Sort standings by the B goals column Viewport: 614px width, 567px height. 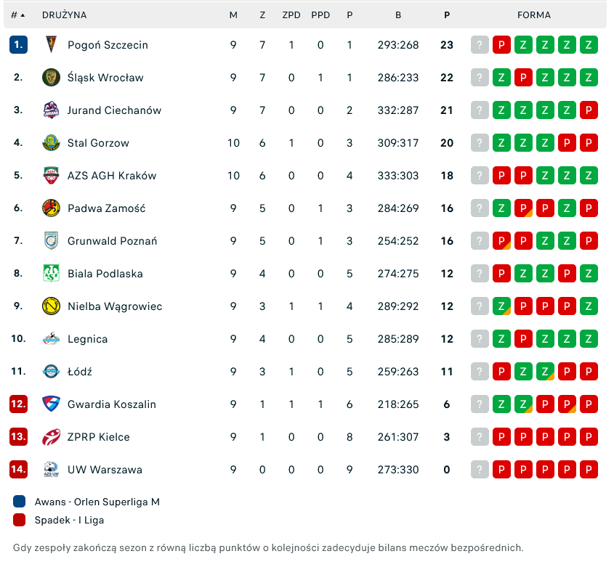coord(398,15)
